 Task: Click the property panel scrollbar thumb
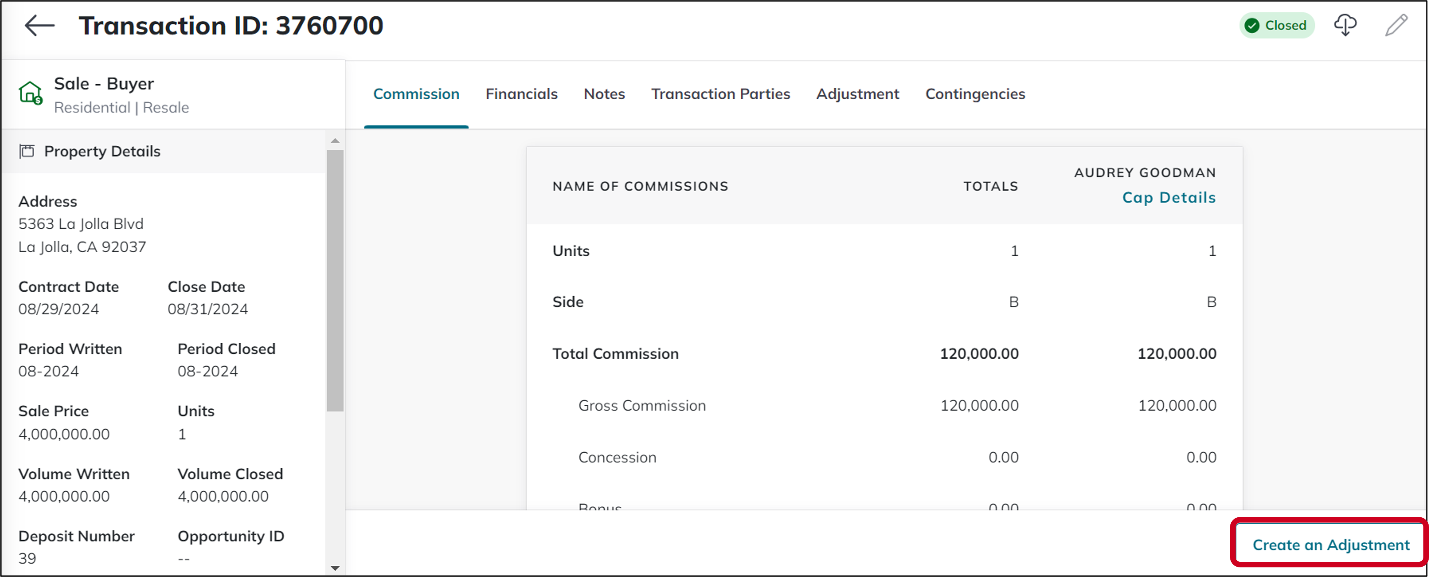coord(335,280)
